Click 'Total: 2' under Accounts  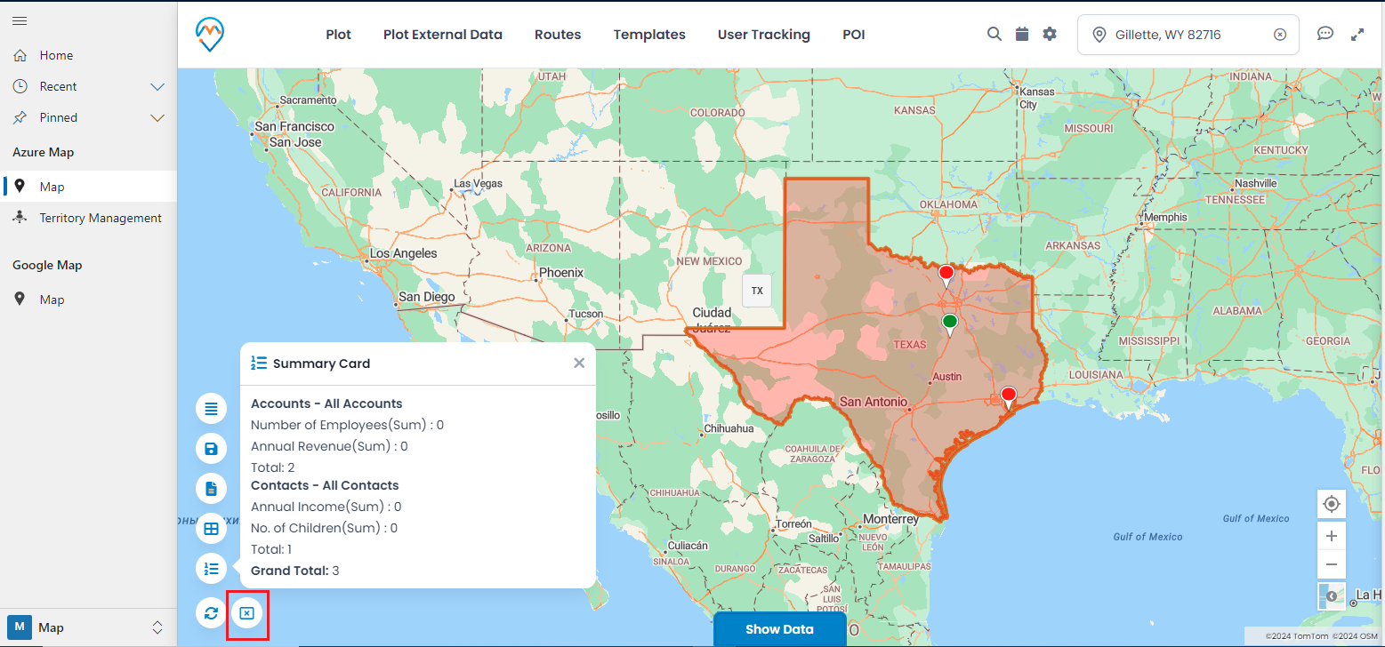[272, 467]
